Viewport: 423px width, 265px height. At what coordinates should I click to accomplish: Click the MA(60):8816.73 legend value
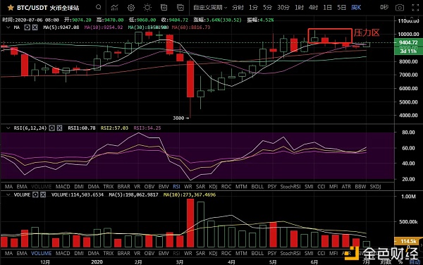point(191,27)
